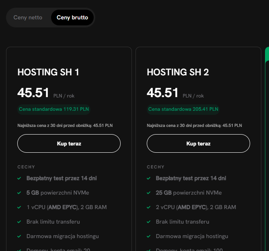
Task: Click SH 2 Darmowa migracja hostingu checkmark
Action: click(149, 236)
